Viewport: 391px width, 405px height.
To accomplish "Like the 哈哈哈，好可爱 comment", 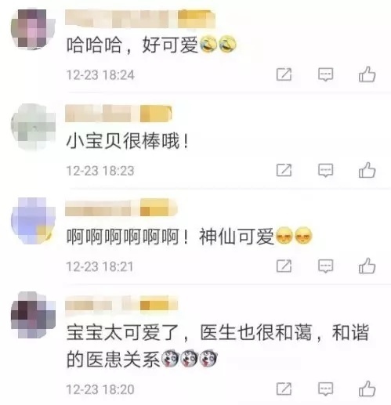I will (367, 74).
